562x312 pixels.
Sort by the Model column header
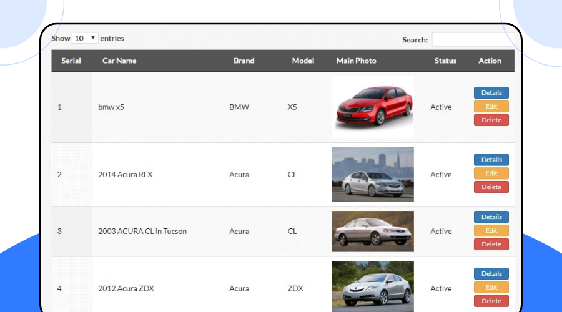coord(303,61)
